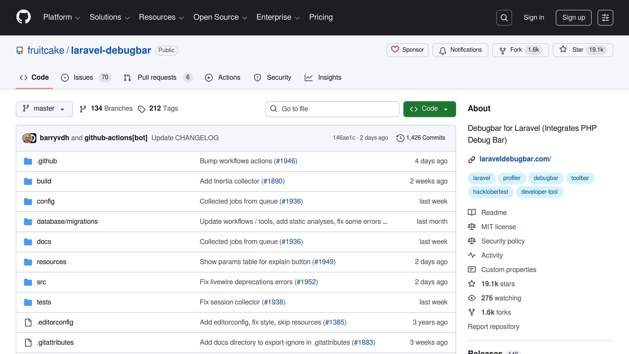Switch to the Issues tab
The height and width of the screenshot is (354, 629).
pyautogui.click(x=83, y=77)
